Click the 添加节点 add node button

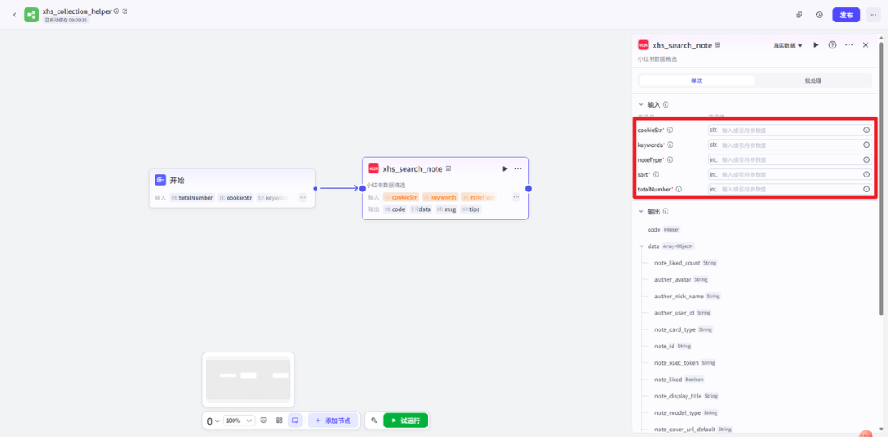[333, 421]
